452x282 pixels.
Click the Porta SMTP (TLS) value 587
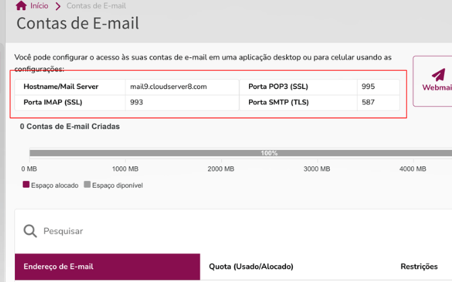pyautogui.click(x=368, y=102)
